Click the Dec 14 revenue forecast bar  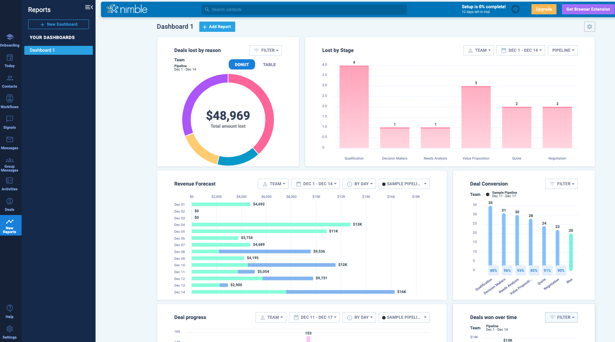click(x=293, y=292)
